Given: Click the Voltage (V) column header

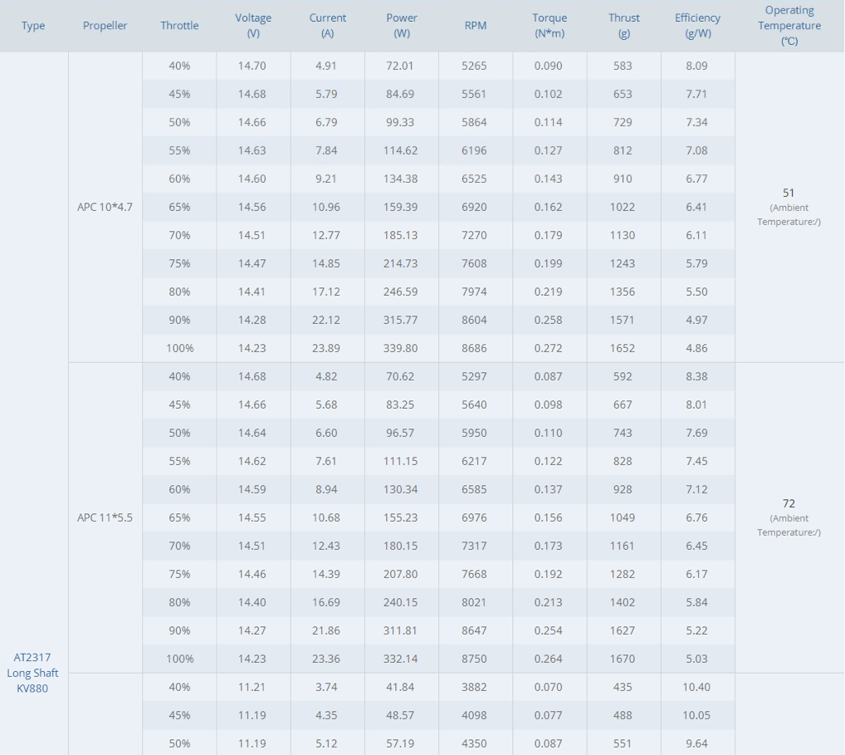Looking at the screenshot, I should tap(253, 26).
